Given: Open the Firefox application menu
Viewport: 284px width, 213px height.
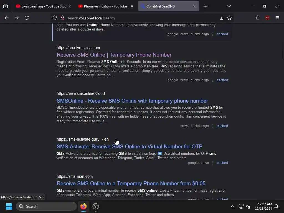Looking at the screenshot, I should point(277,18).
